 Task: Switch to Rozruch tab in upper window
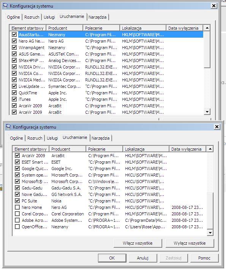(32, 17)
